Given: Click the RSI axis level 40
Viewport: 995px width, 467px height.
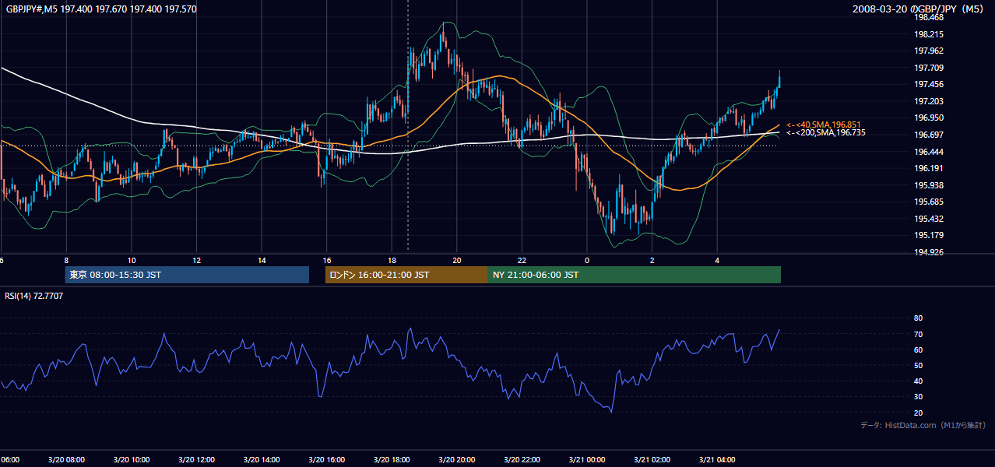Looking at the screenshot, I should point(918,381).
